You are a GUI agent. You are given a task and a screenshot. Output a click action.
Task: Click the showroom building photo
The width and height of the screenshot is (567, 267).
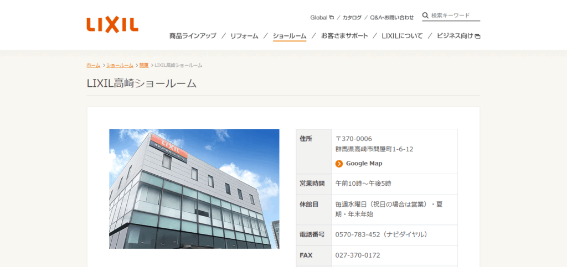click(194, 189)
